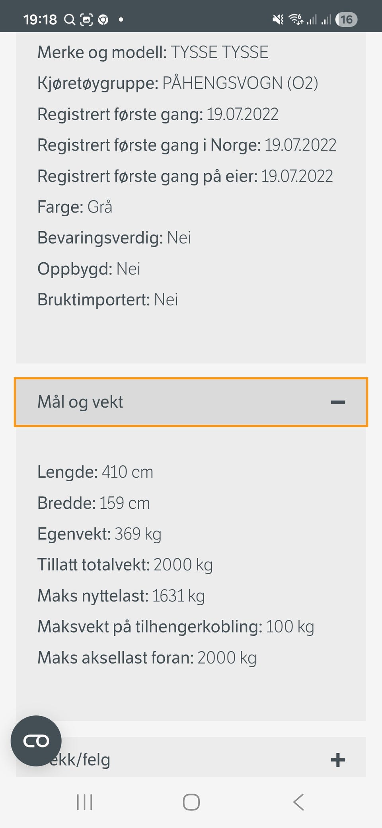This screenshot has height=828, width=382.
Task: Open the floating chat bubble button
Action: click(36, 741)
